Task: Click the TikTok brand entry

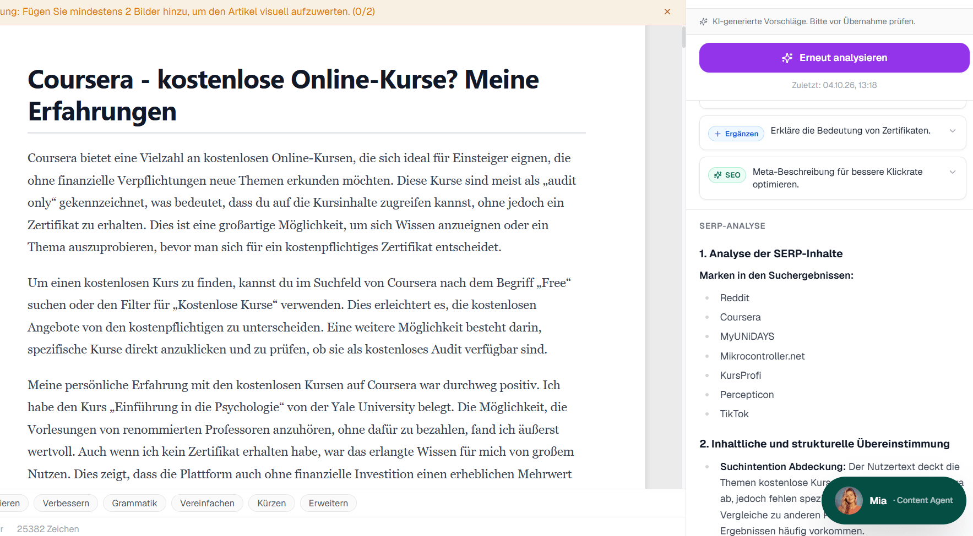Action: point(734,414)
